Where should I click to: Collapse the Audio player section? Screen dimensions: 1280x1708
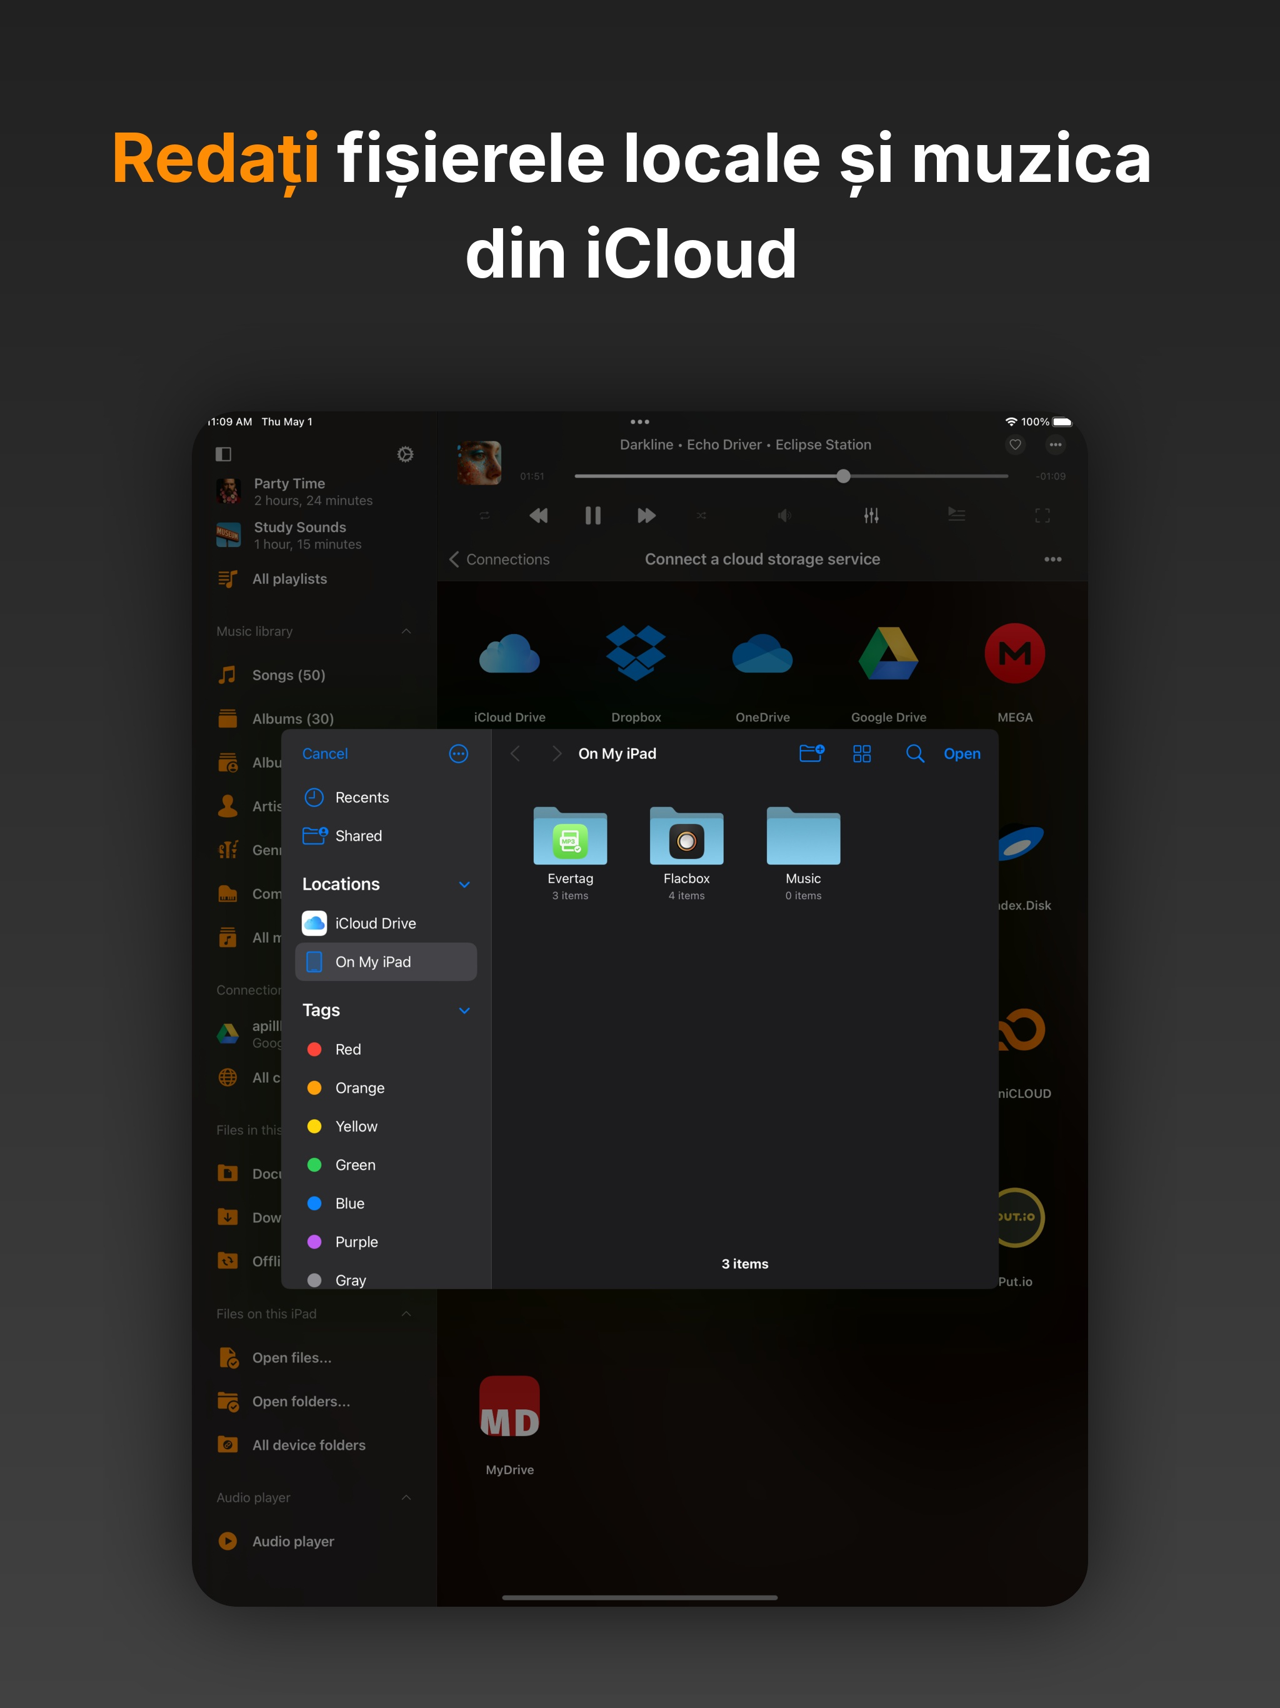[x=406, y=1498]
